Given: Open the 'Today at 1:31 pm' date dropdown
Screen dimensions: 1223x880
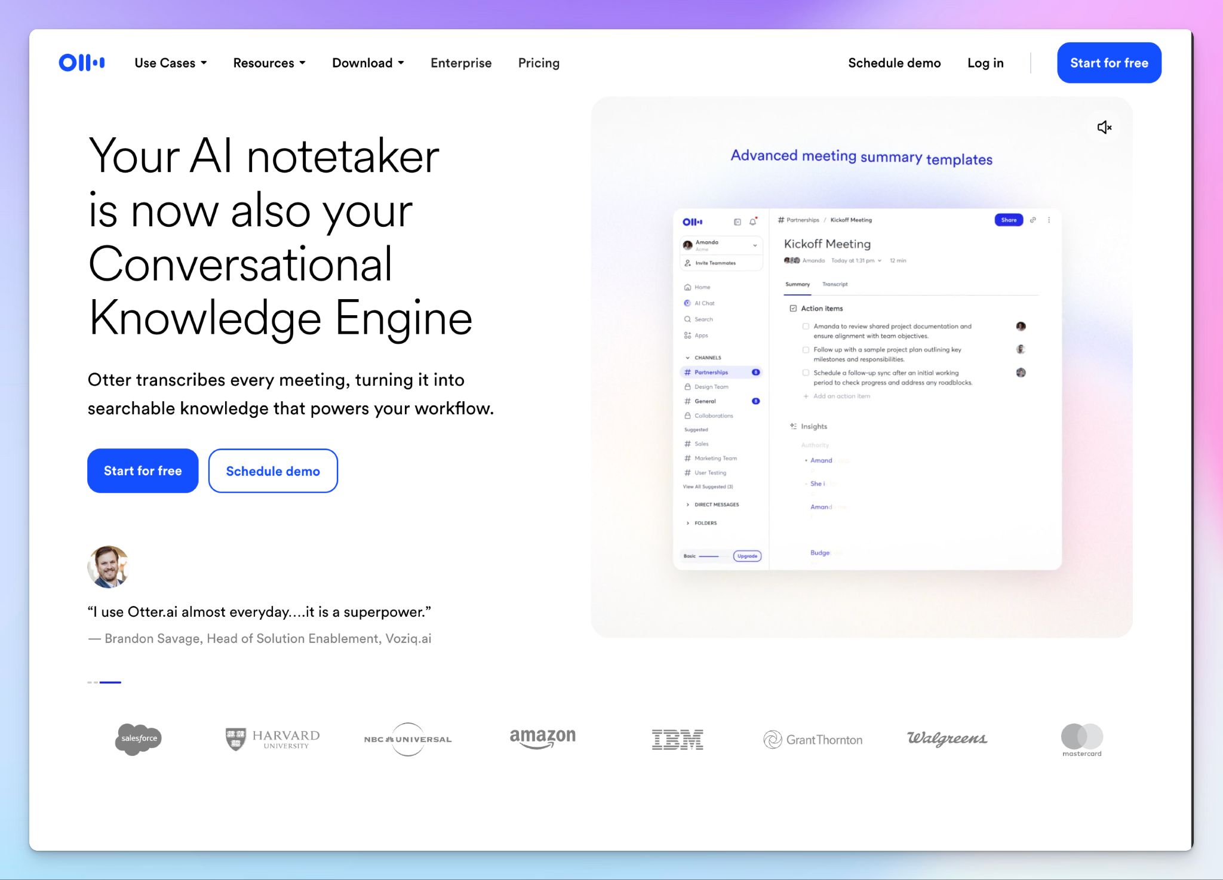Looking at the screenshot, I should coord(856,260).
